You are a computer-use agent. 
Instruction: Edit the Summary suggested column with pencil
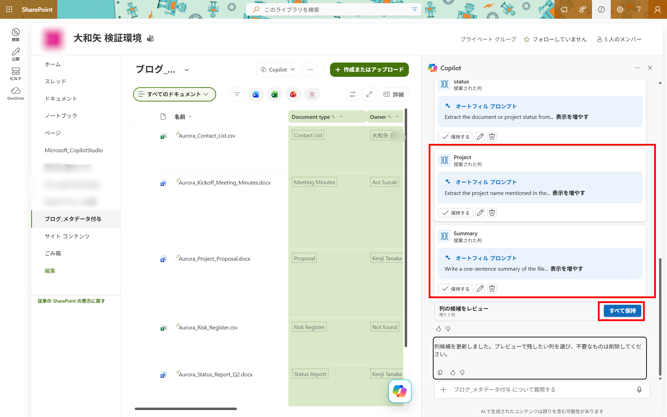480,288
